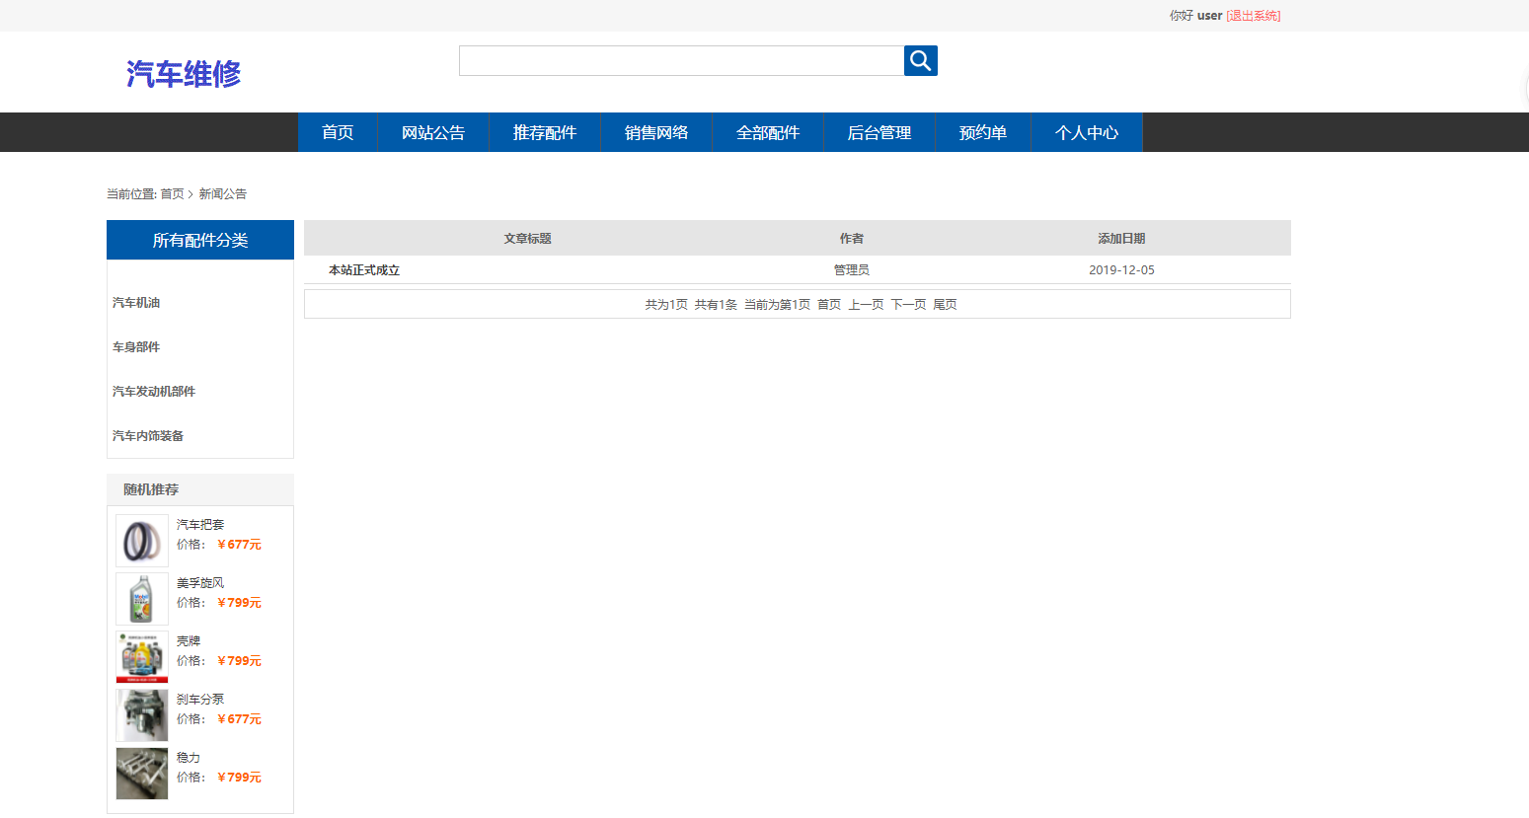Open the 网站公告 navigation tab
This screenshot has width=1529, height=818.
(x=432, y=131)
